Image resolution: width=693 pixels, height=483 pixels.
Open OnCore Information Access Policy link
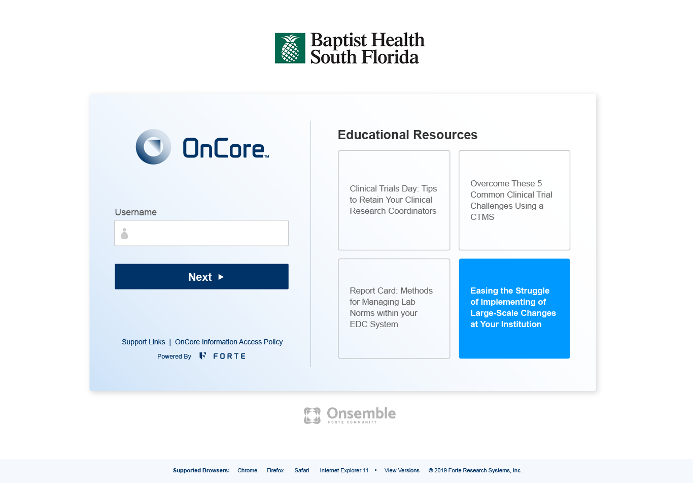tap(229, 342)
